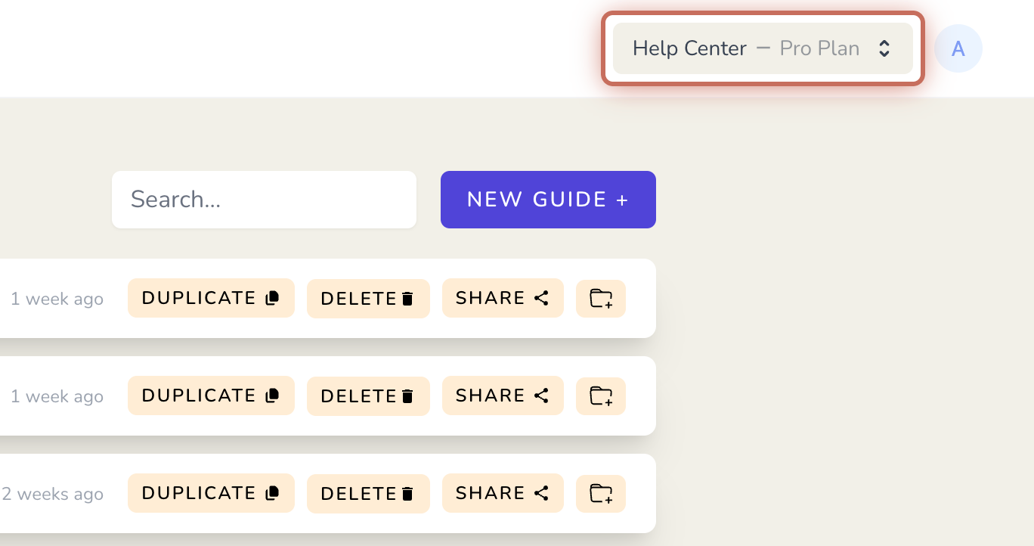Click into the Search field

[x=264, y=200]
